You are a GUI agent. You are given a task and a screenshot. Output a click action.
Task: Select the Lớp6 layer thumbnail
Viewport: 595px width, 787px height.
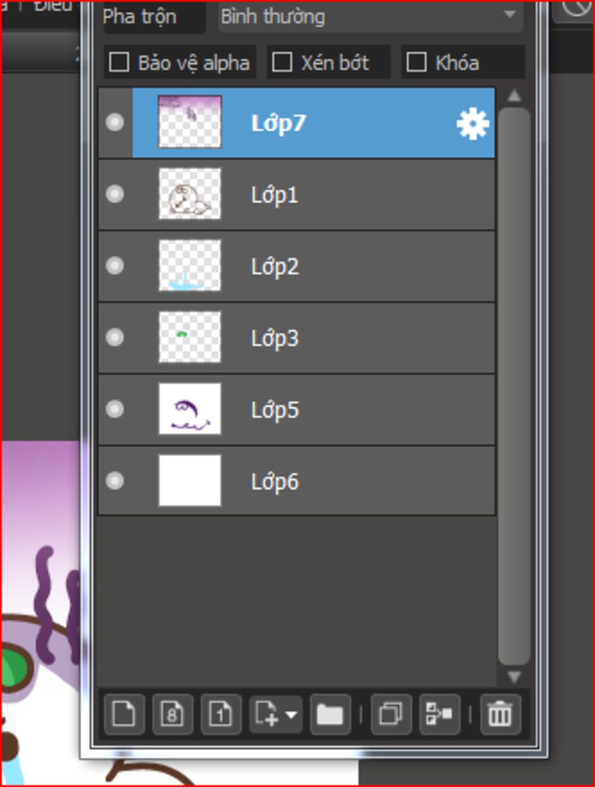190,481
